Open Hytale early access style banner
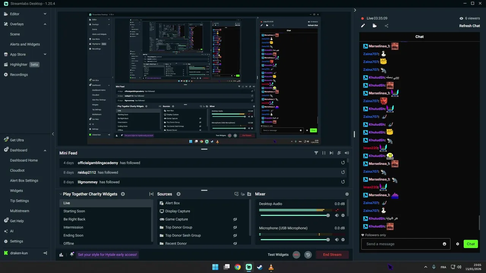The width and height of the screenshot is (486, 273). click(x=107, y=255)
